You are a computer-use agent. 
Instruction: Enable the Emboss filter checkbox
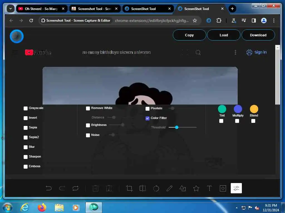25,166
